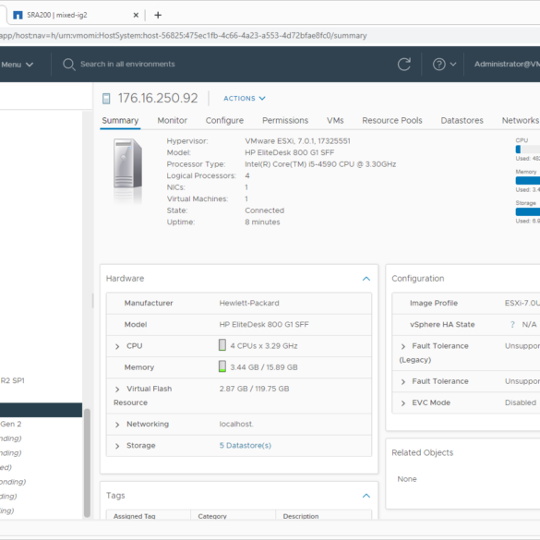Viewport: 540px width, 540px height.
Task: Click the Manufacturer value Hewlett-Packard
Action: [x=249, y=303]
